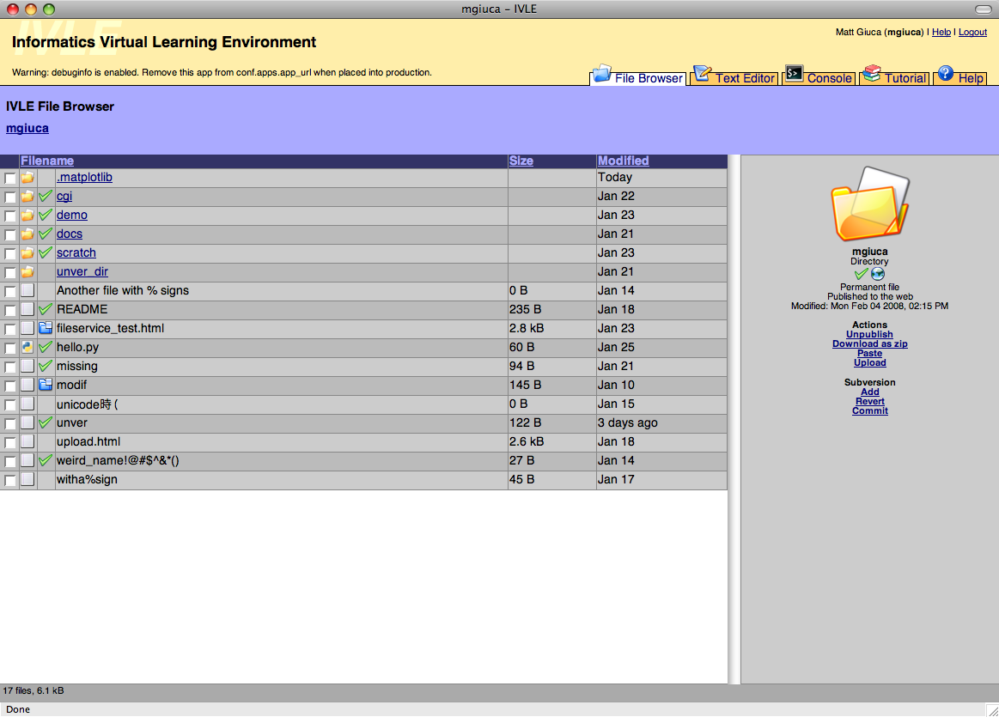
Task: Open the scratch directory link
Action: [76, 252]
